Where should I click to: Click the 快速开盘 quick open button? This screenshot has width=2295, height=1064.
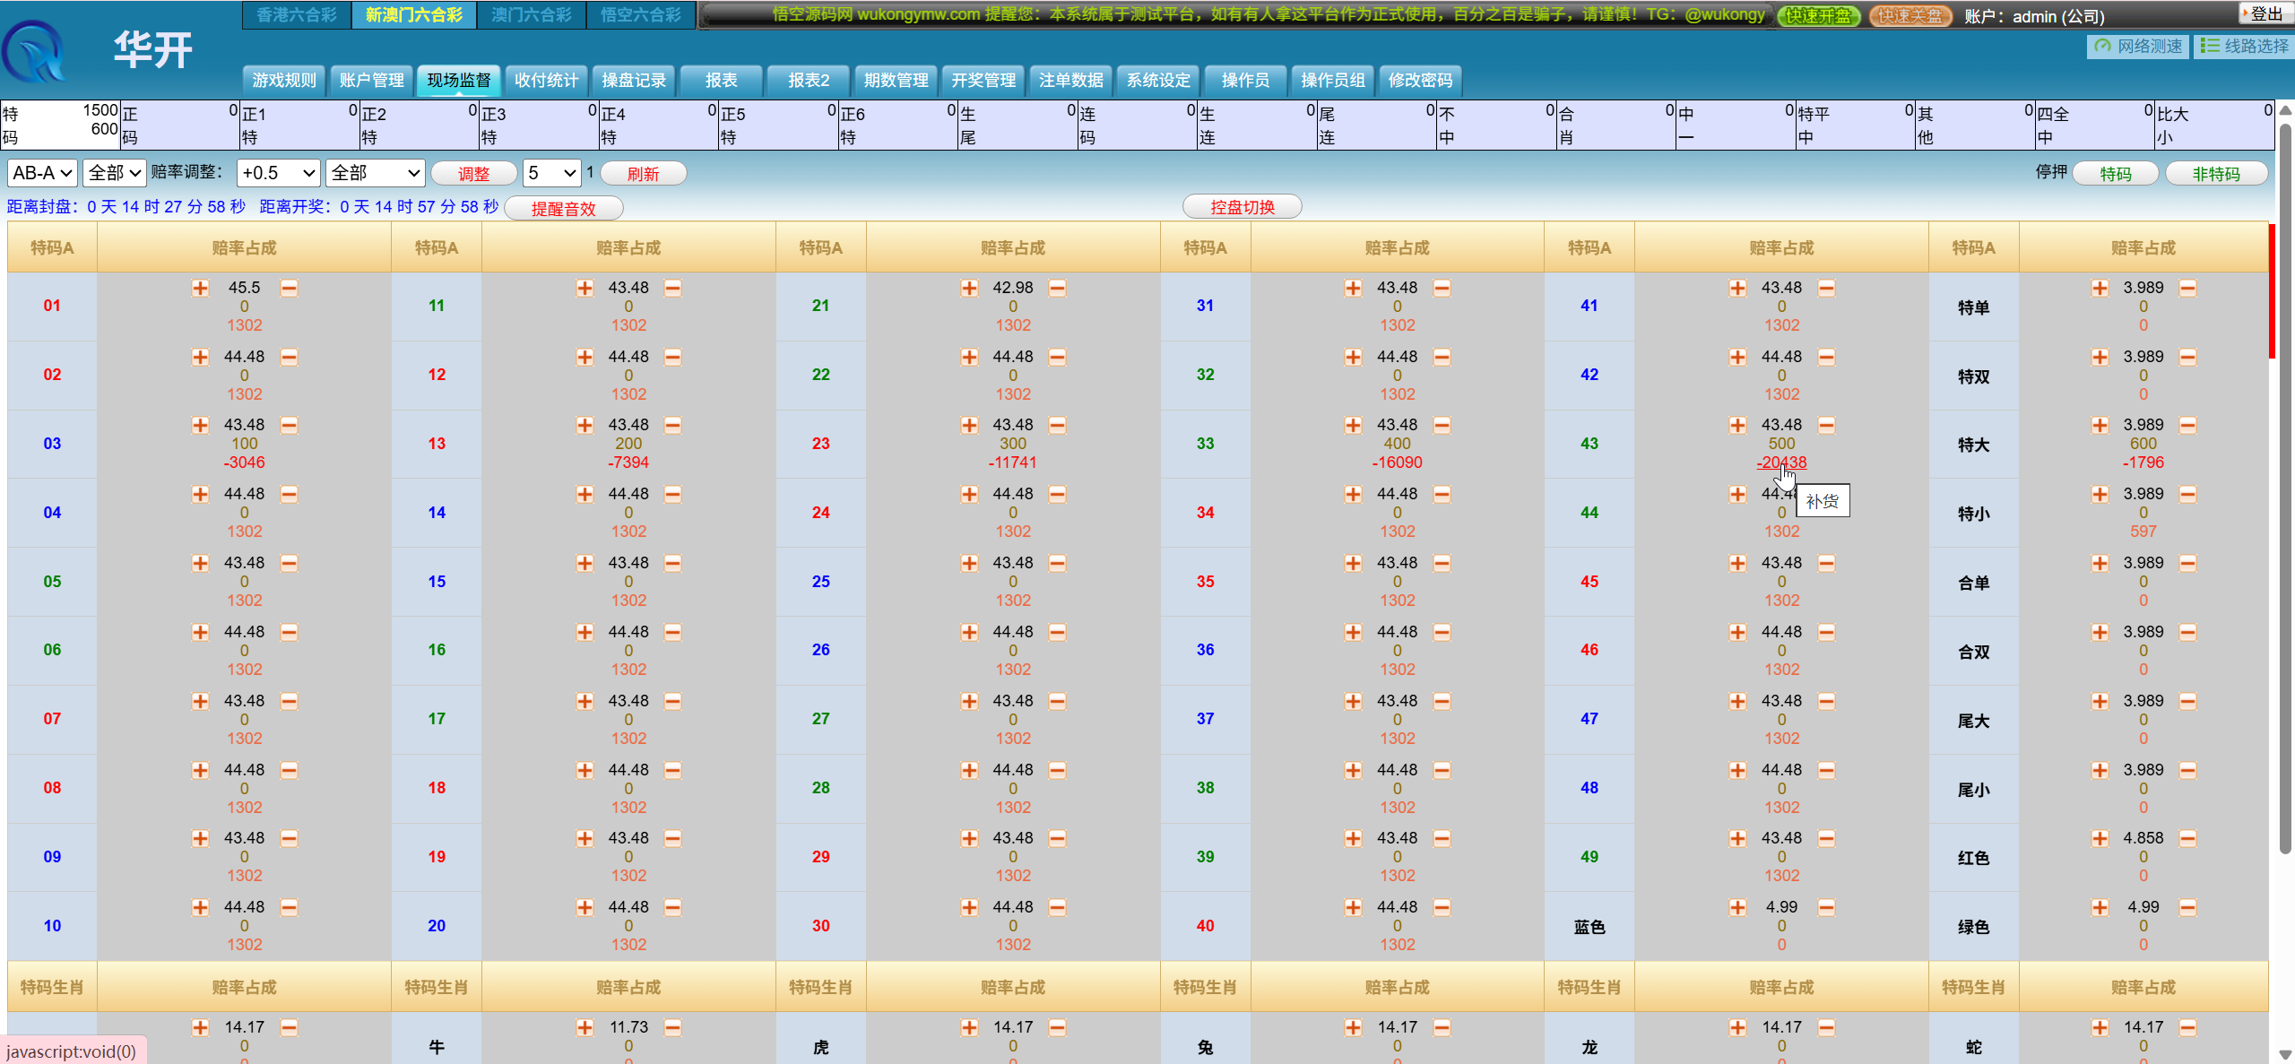tap(1819, 16)
